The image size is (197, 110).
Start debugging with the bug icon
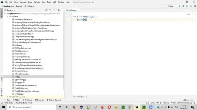(183, 6)
